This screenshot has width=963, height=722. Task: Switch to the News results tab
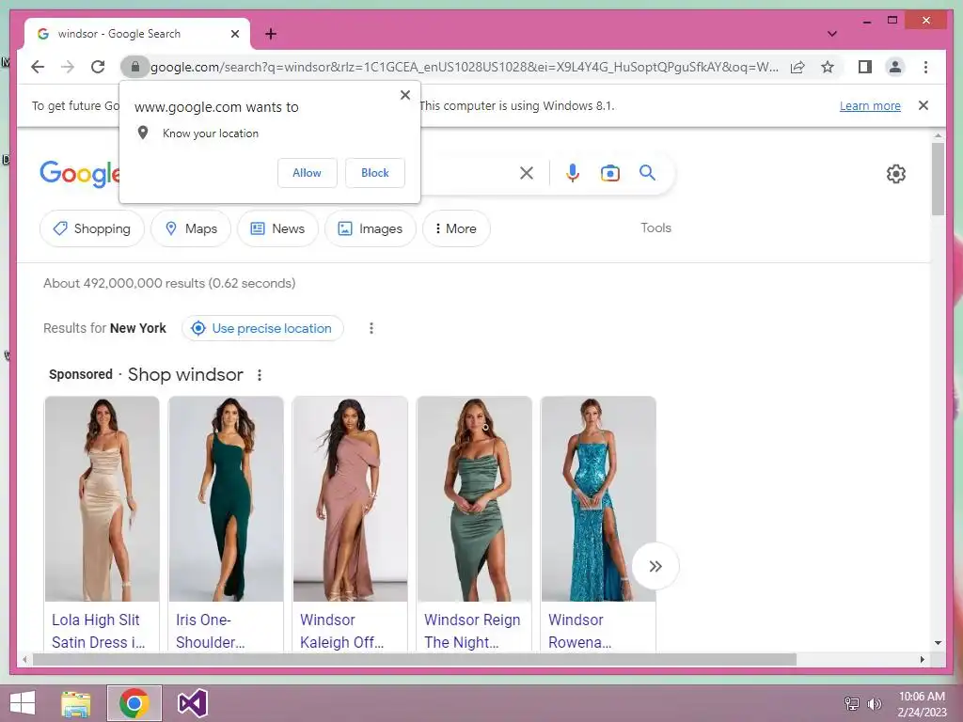coord(277,228)
